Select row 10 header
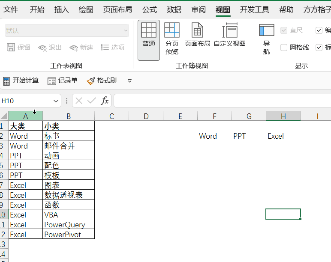331x262 pixels. pos(4,214)
